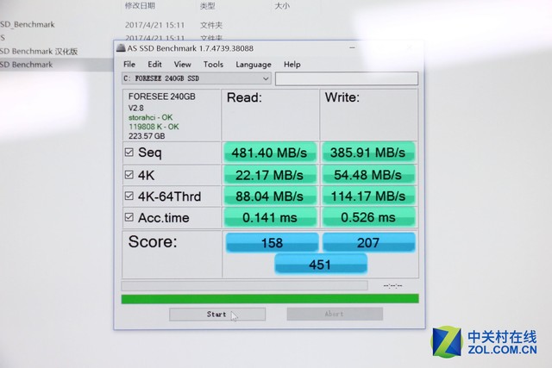Click the 2017/4/21 15:11 date of SD_Benchmark
This screenshot has height=368, width=552.
click(x=154, y=25)
